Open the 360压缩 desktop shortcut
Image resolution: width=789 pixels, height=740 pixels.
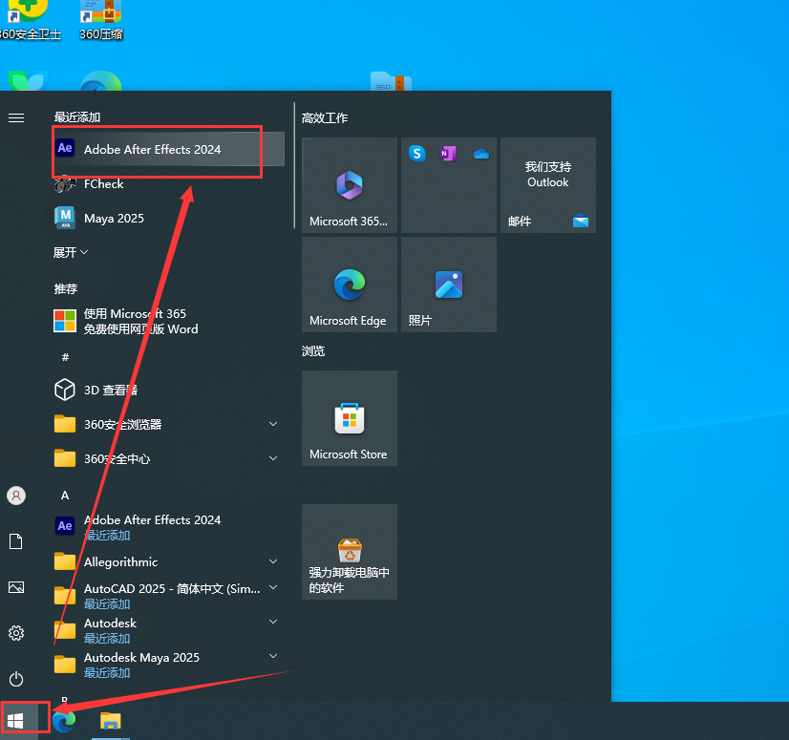pos(101,19)
